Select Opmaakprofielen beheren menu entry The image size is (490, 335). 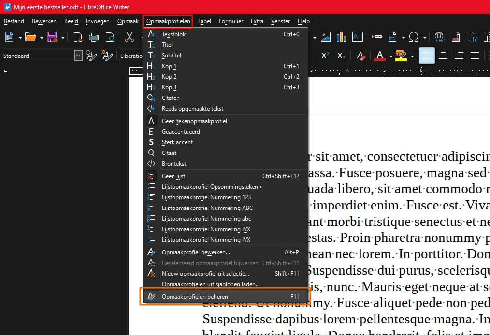point(195,297)
